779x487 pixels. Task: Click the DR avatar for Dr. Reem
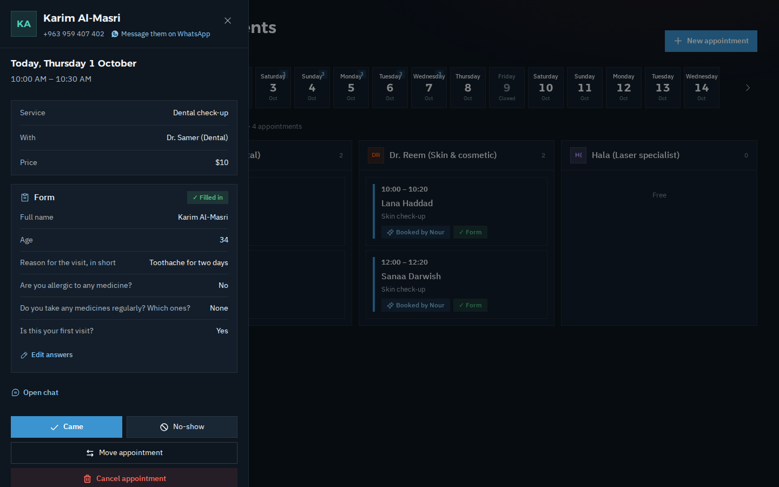tap(376, 155)
